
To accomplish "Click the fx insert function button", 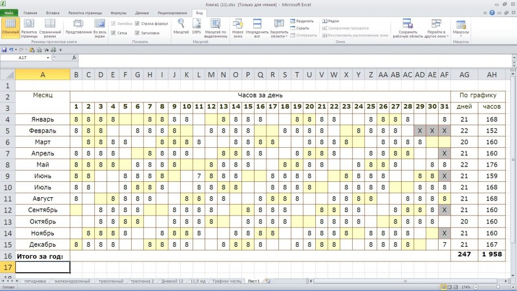I will click(x=74, y=58).
